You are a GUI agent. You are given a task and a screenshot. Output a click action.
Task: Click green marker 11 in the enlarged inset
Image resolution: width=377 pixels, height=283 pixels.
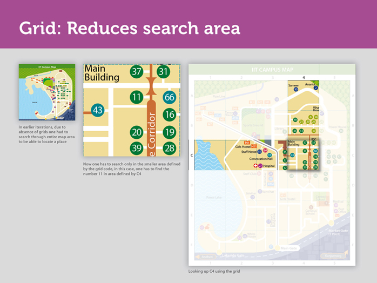pos(137,97)
